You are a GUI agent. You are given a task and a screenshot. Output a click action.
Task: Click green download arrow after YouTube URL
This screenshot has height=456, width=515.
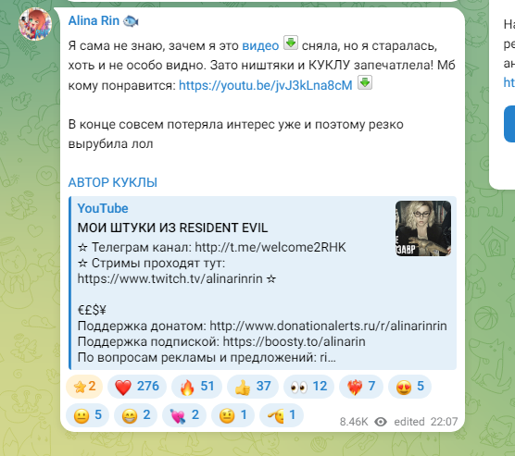point(365,82)
